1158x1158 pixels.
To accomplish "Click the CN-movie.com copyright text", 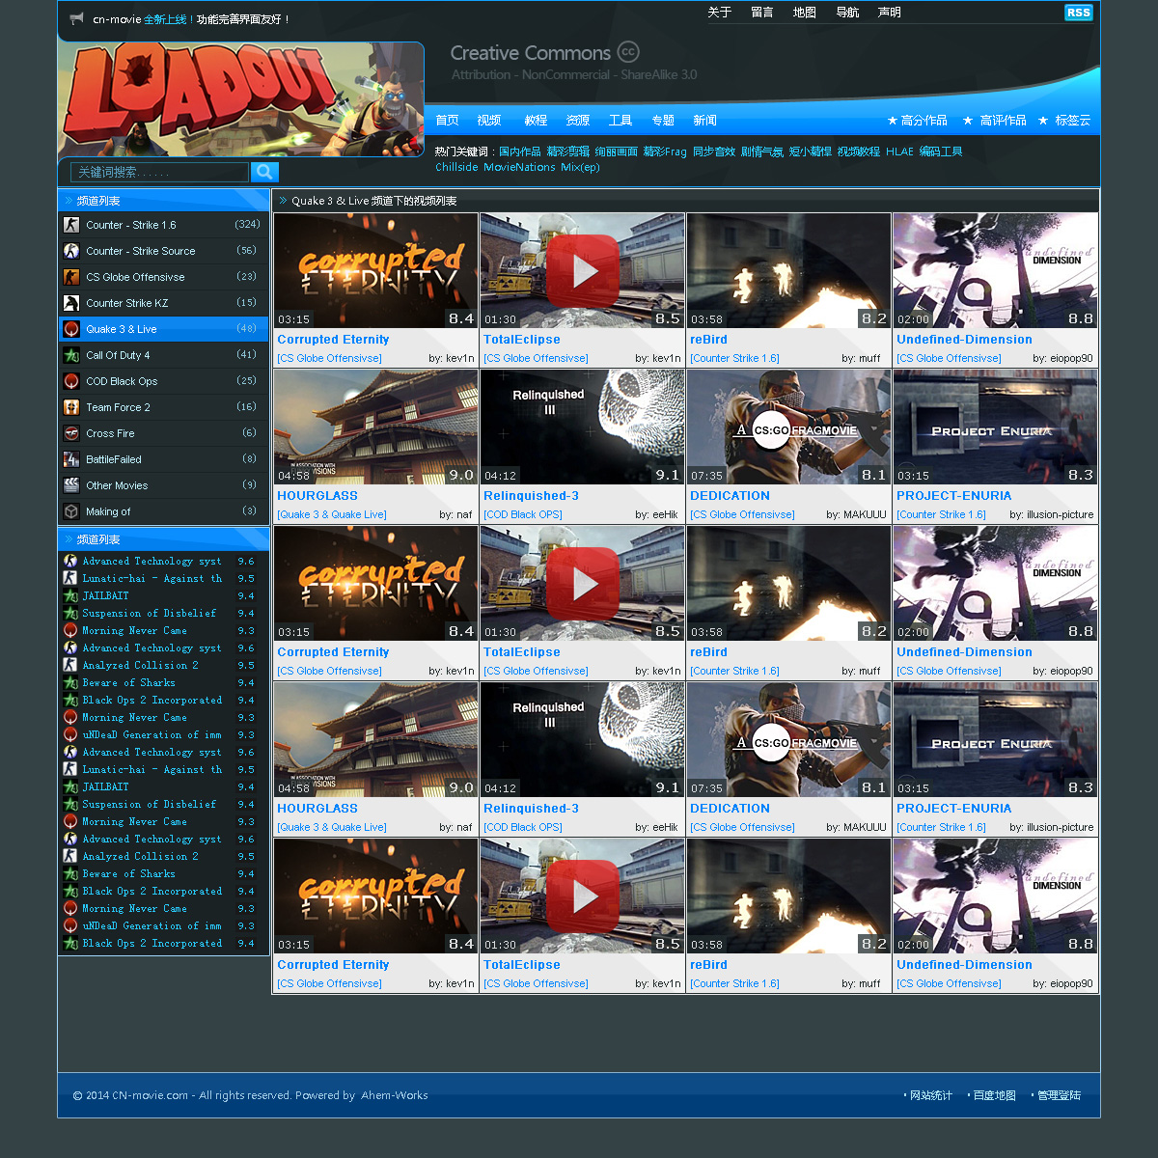I will pos(151,1095).
